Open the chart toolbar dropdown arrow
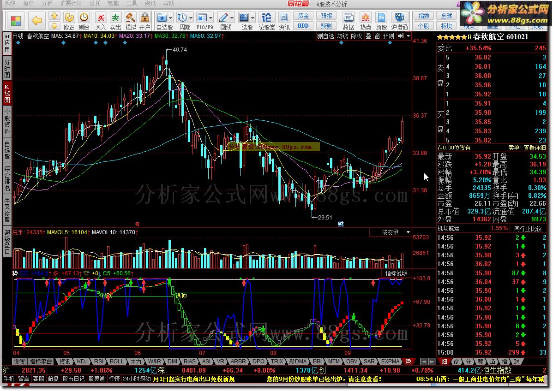Viewport: 553px width, 391px height. 409,36
